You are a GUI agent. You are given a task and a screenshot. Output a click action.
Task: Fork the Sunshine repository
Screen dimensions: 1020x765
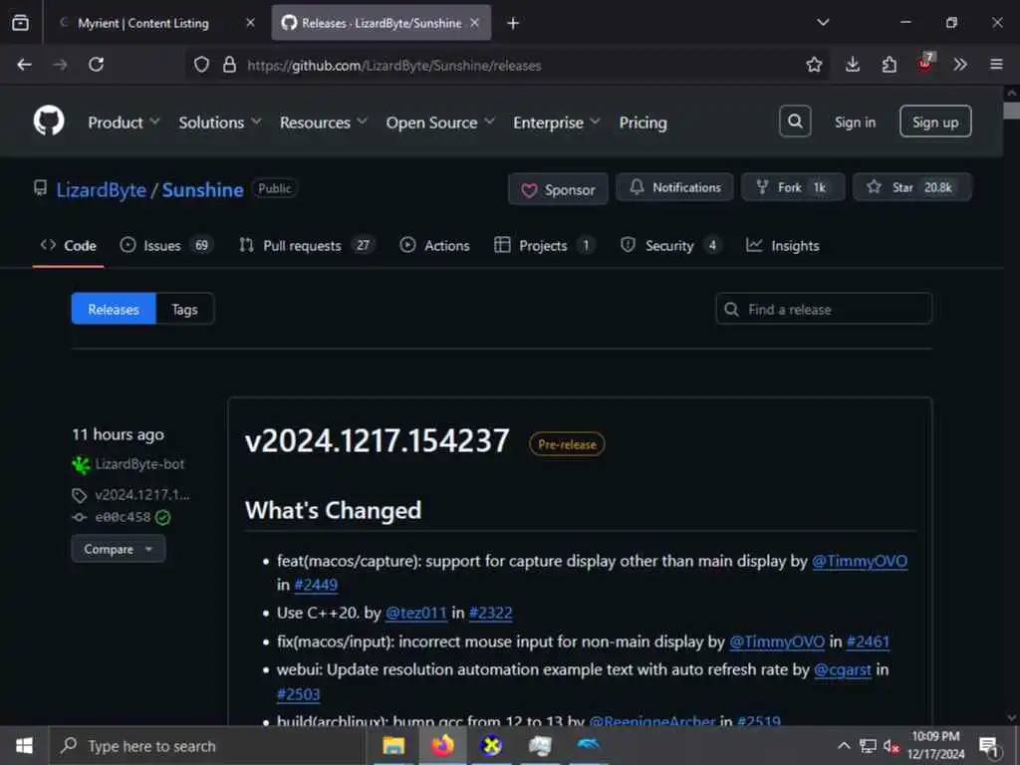793,187
